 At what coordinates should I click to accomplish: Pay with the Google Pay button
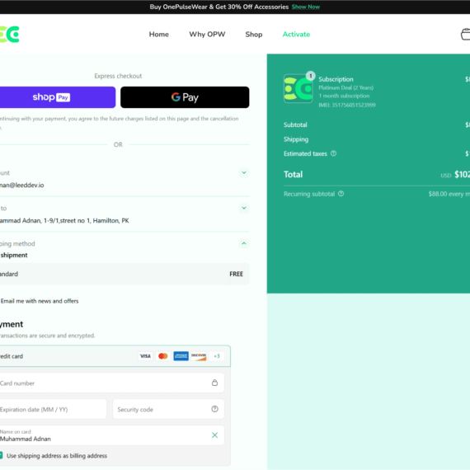pyautogui.click(x=185, y=97)
